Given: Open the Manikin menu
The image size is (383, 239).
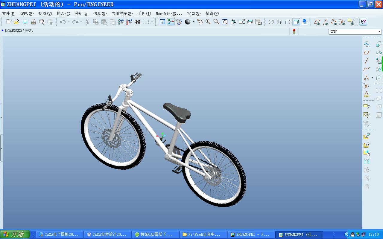Looking at the screenshot, I should [169, 13].
